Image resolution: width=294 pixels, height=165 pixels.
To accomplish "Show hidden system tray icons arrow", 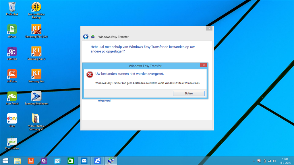I will coord(254,161).
